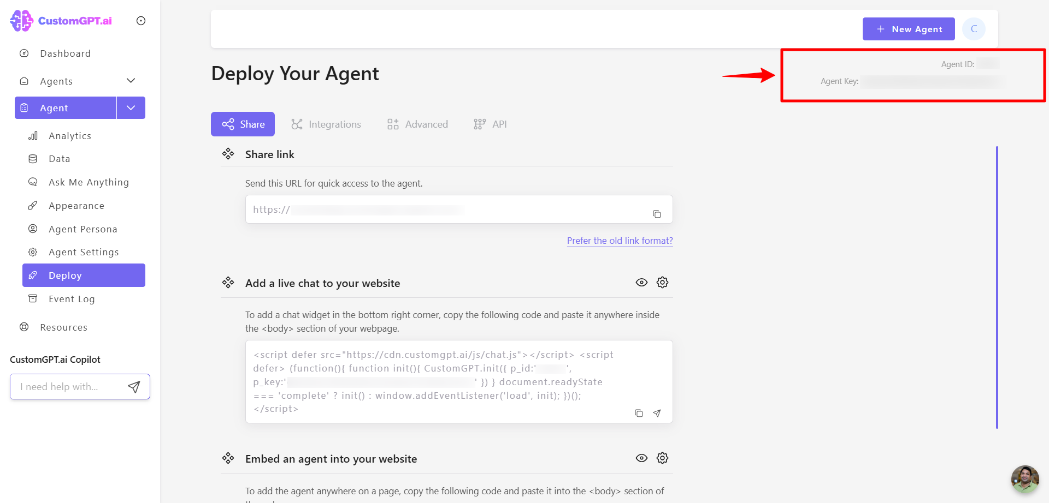
Task: Click the 'Embed an agent' section icon
Action: point(228,458)
